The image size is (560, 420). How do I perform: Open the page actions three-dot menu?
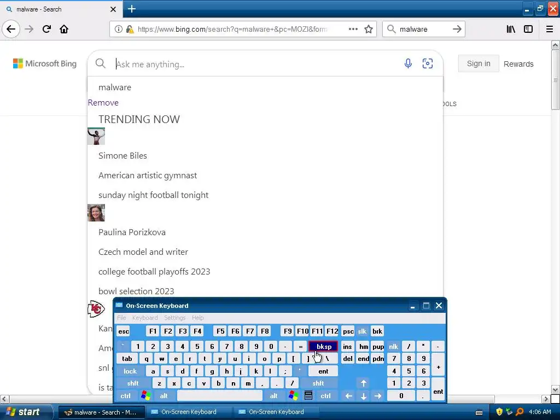click(353, 29)
